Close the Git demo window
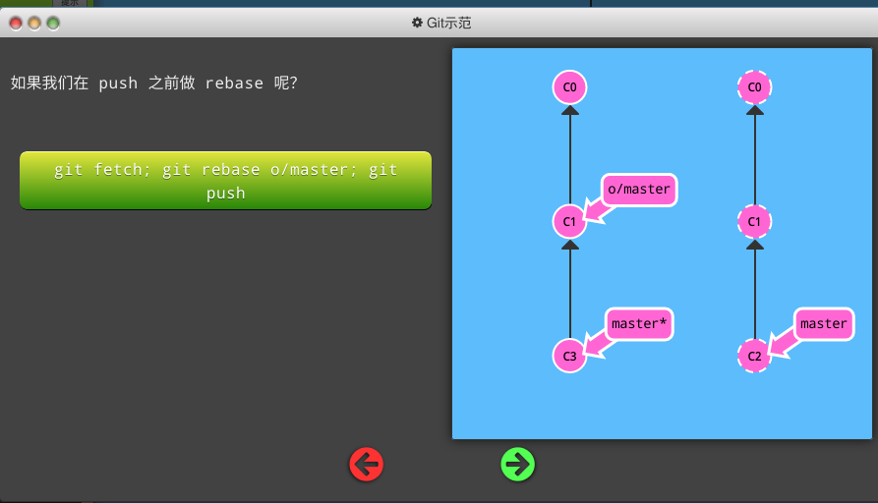This screenshot has width=878, height=503. [x=16, y=23]
